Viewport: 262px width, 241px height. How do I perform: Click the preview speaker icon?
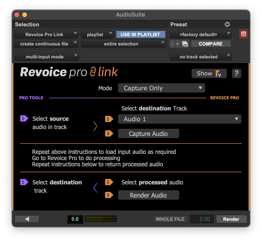coord(27,219)
